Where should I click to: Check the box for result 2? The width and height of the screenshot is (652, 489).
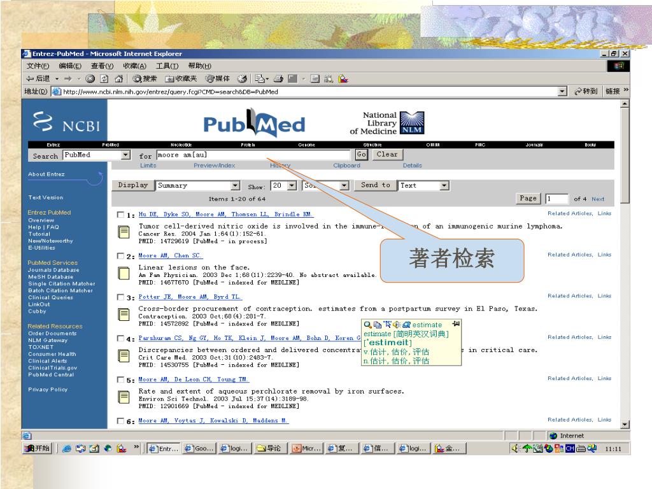pos(120,256)
